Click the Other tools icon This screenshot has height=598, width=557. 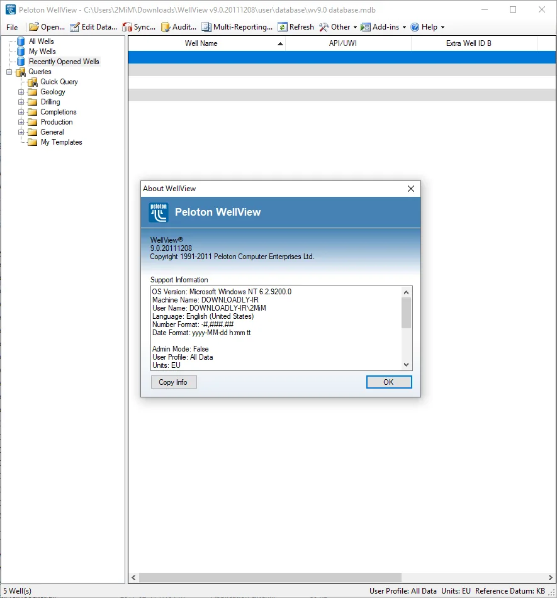324,26
